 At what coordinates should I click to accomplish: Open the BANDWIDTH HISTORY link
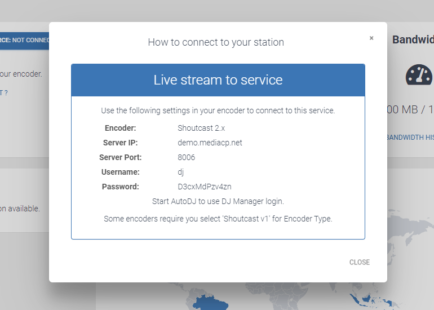[x=410, y=138]
